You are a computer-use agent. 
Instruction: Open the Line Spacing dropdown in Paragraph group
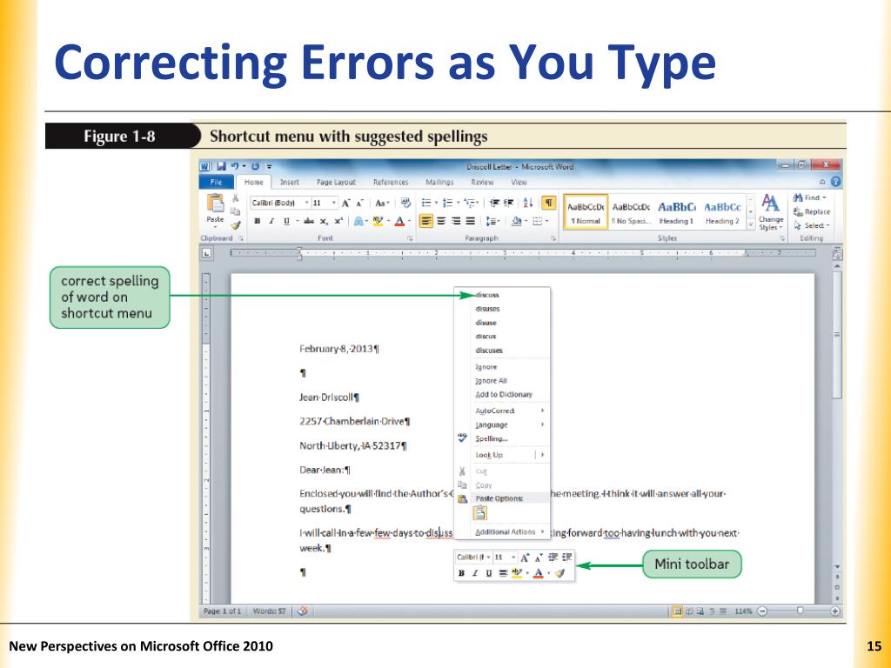tap(492, 221)
